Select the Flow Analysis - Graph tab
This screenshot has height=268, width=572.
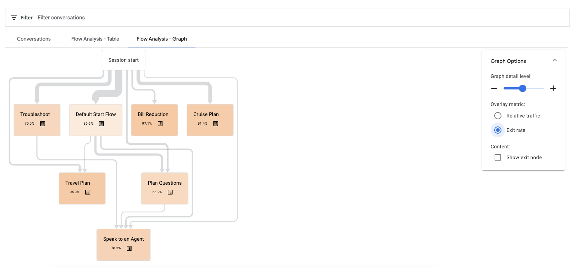(162, 39)
